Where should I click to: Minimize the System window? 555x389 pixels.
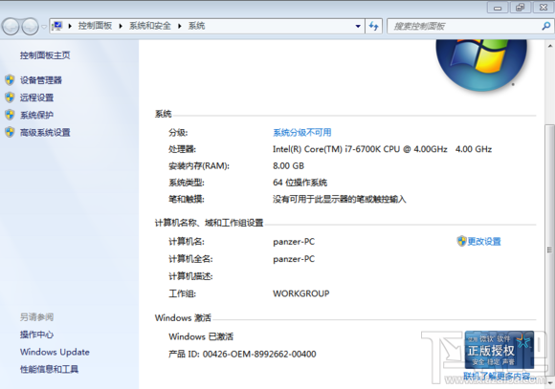[498, 8]
